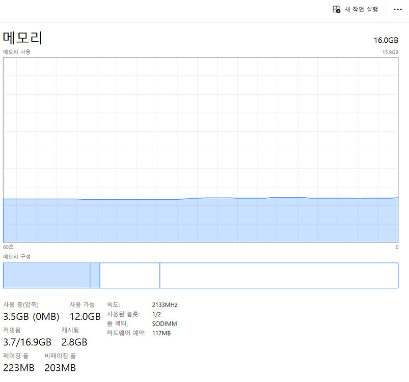Viewport: 409px width, 382px height.
Task: Click the 메모리 구성 label
Action: coord(17,257)
